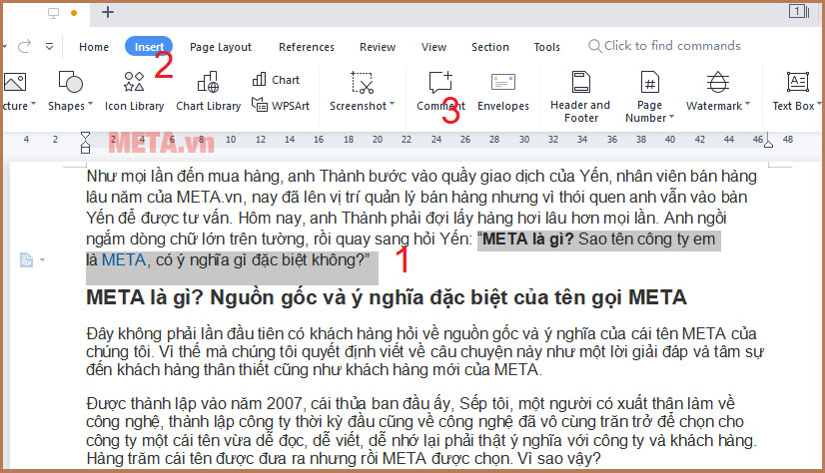Click the right indent marker on ruler
825x473 pixels.
click(768, 142)
